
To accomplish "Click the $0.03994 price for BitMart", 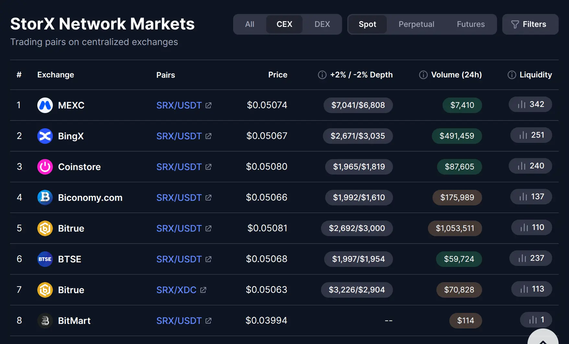I will (x=267, y=320).
